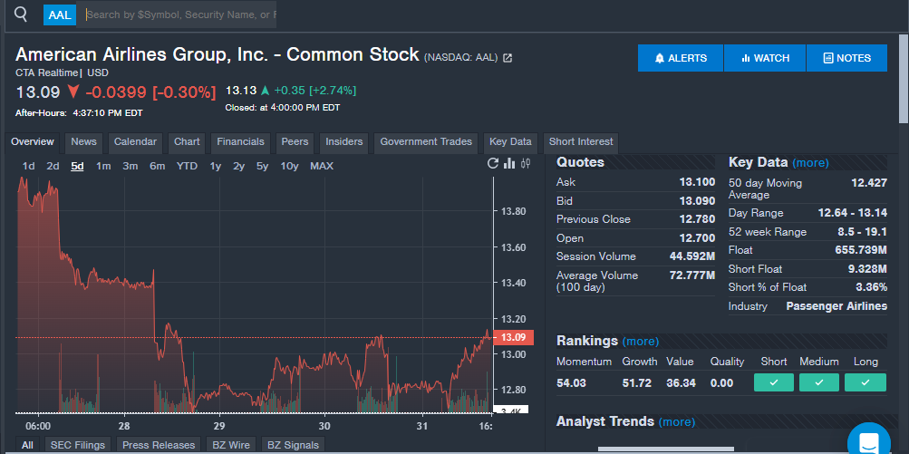The width and height of the screenshot is (909, 454).
Task: Toggle the Long ranking checkmark
Action: pyautogui.click(x=865, y=383)
